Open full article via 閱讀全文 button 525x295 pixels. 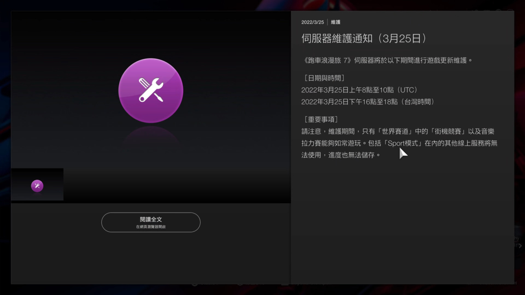151,222
